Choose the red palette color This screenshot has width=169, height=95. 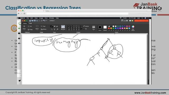click(x=109, y=28)
